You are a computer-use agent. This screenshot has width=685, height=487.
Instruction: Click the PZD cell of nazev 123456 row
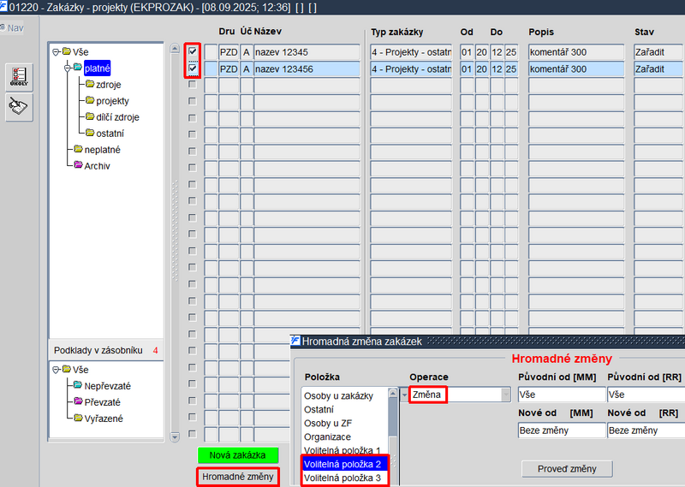(229, 68)
